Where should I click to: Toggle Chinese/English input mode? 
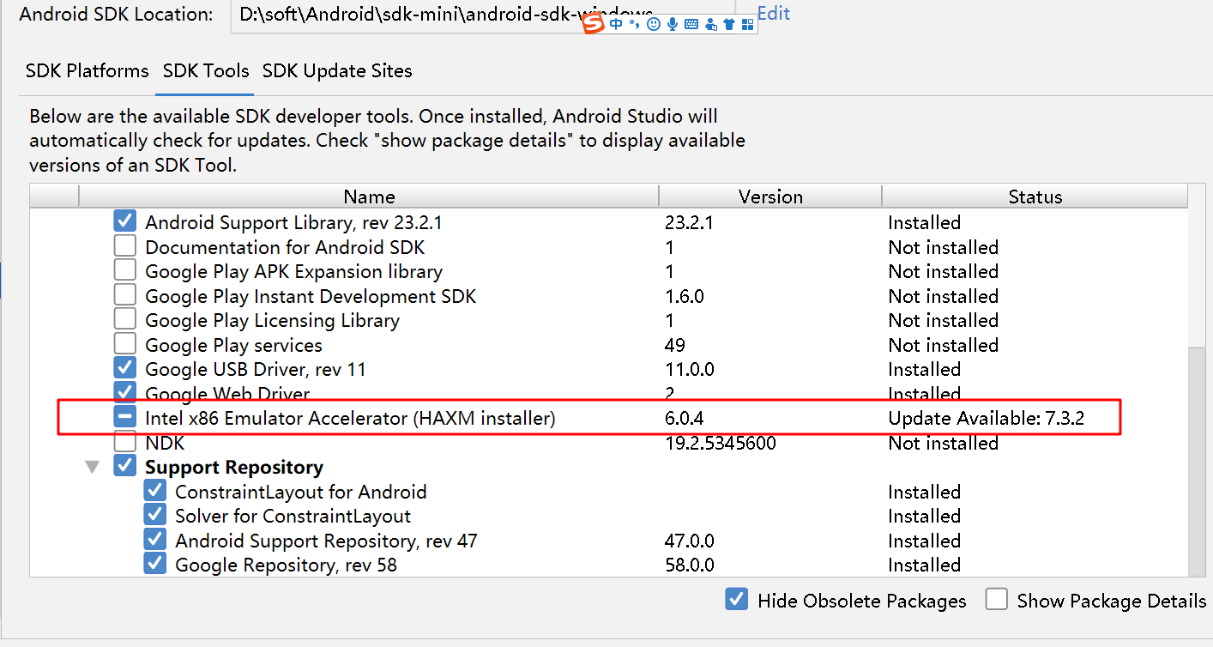click(616, 23)
